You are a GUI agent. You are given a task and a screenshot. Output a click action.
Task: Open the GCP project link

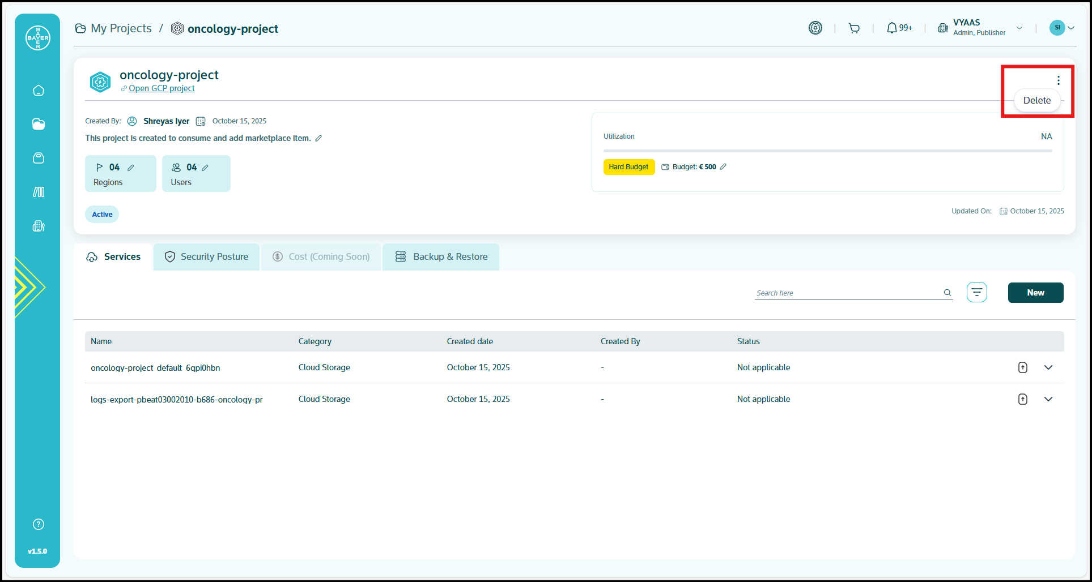tap(162, 88)
